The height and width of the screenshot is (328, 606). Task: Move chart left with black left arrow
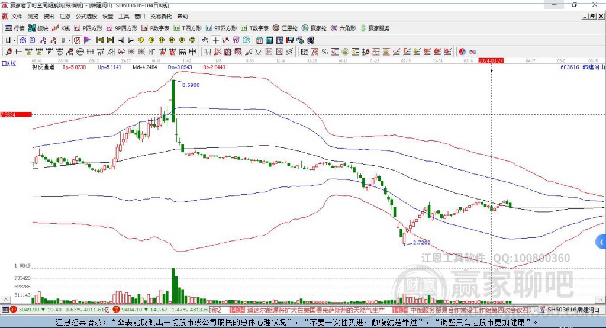[121, 40]
